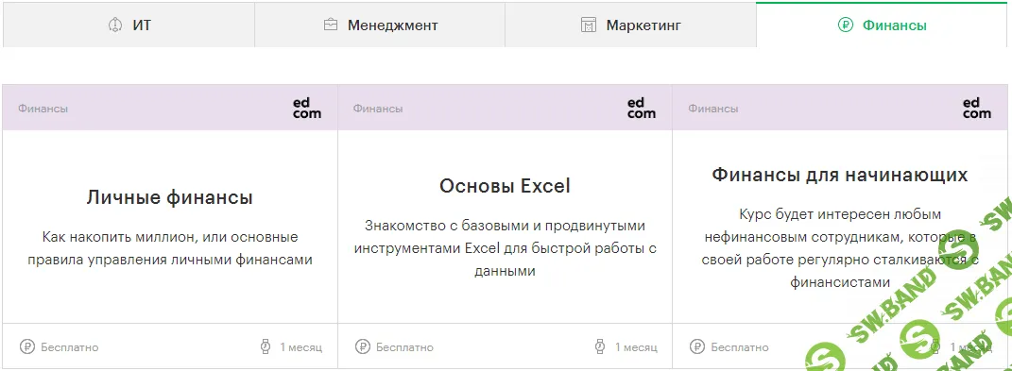This screenshot has height=371, width=1012.
Task: Click the ИТ tab icon
Action: 115,25
